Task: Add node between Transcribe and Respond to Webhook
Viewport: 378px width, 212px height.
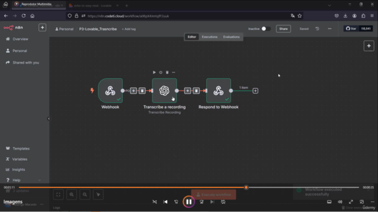Action: 187,91
